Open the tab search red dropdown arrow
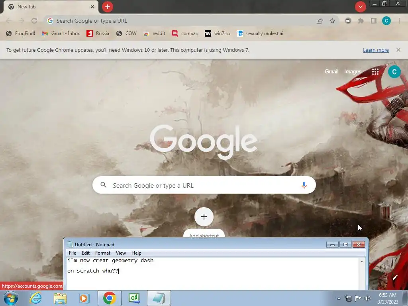Viewport: 408px width, 306px height. coord(360,7)
